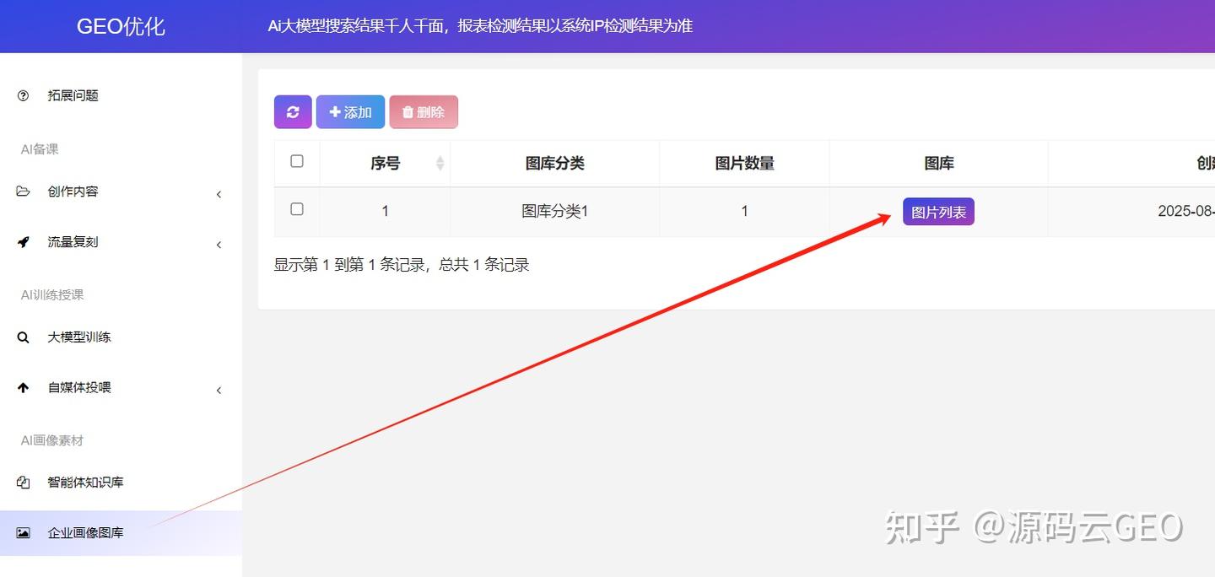Expand the 流量复刻 submenu chevron
The height and width of the screenshot is (577, 1215).
coord(219,245)
